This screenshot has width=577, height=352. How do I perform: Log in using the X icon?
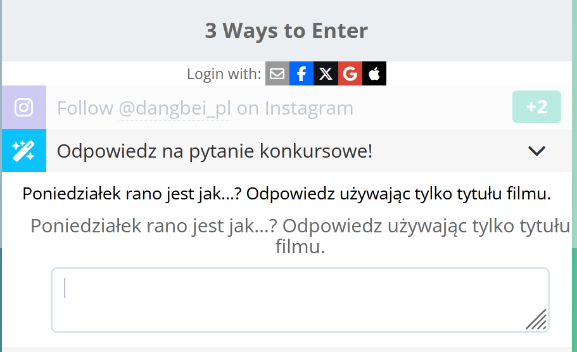[x=326, y=73]
